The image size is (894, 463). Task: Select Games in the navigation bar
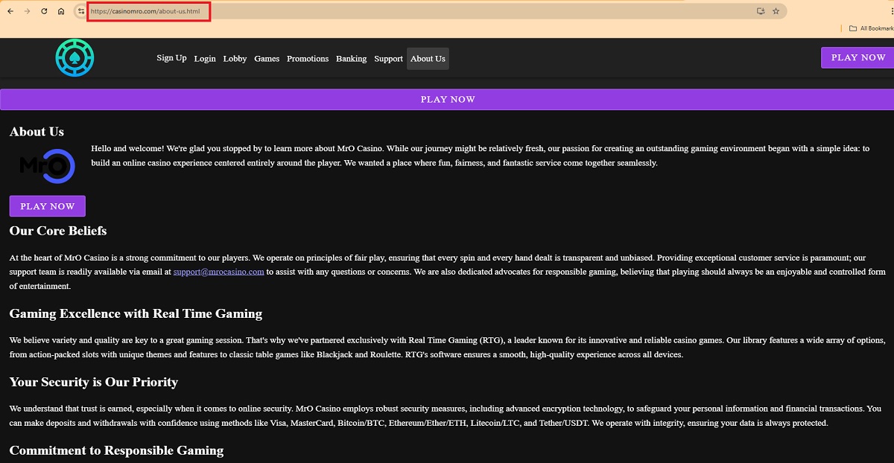click(x=267, y=59)
